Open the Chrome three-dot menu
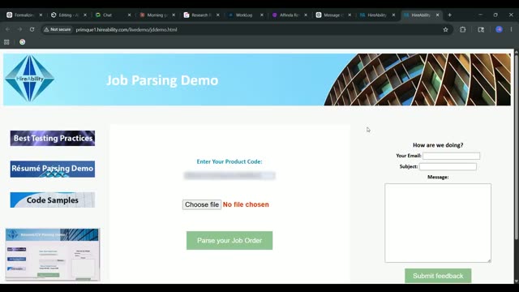This screenshot has height=292, width=519. point(511,29)
